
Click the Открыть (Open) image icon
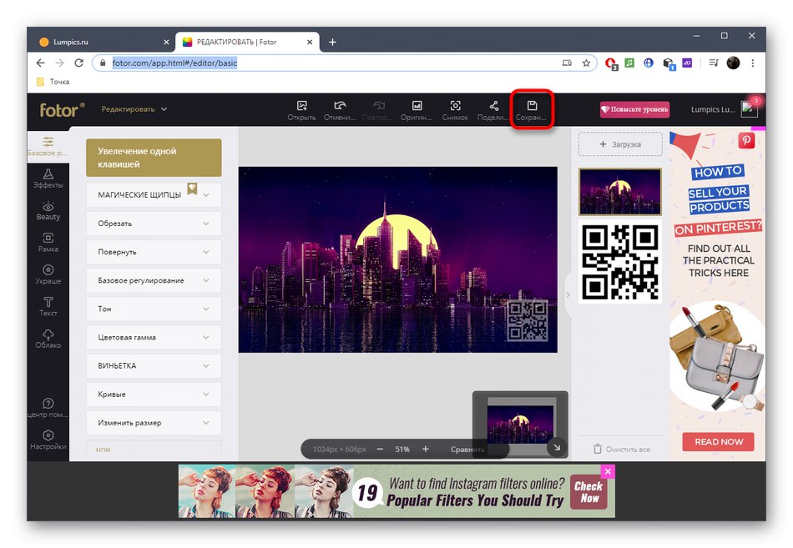point(301,106)
